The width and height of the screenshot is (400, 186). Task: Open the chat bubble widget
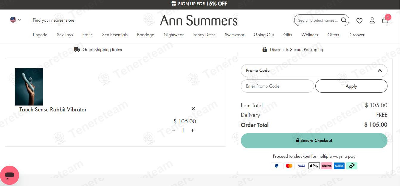(10, 175)
